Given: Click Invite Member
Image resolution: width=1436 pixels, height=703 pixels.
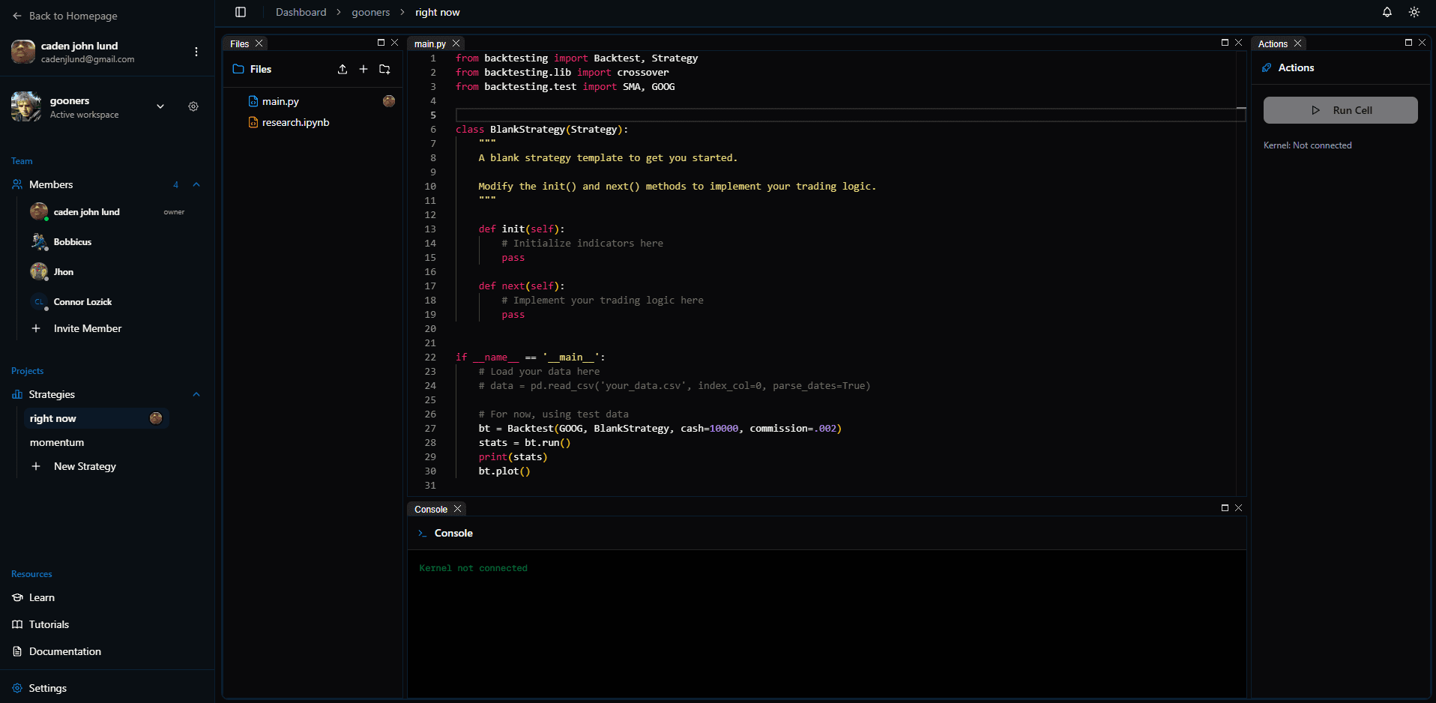Looking at the screenshot, I should pyautogui.click(x=87, y=328).
